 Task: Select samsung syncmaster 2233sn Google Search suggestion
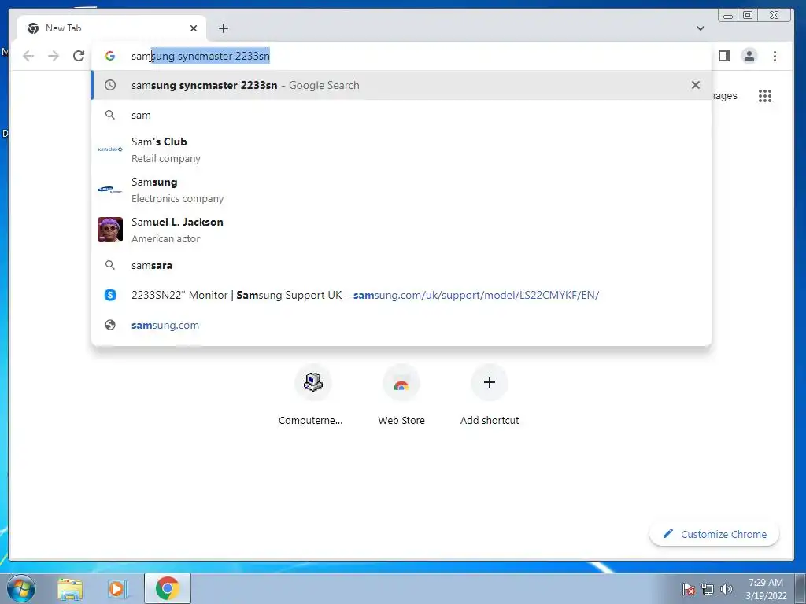point(401,85)
